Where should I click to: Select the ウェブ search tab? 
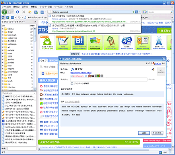tap(43, 61)
